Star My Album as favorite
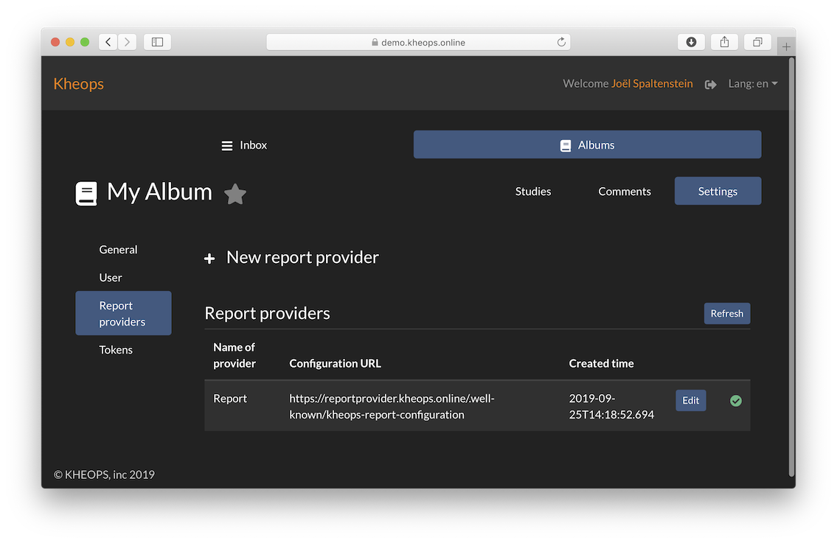The height and width of the screenshot is (543, 837). [235, 194]
